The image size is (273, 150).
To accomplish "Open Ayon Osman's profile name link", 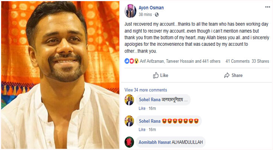I will 151,7.
